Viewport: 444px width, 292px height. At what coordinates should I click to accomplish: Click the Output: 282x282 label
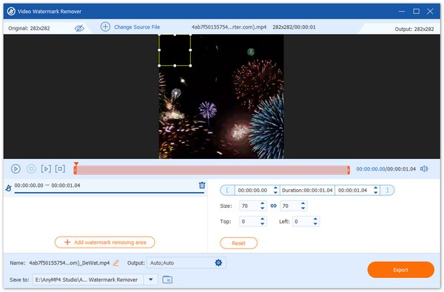pos(414,29)
